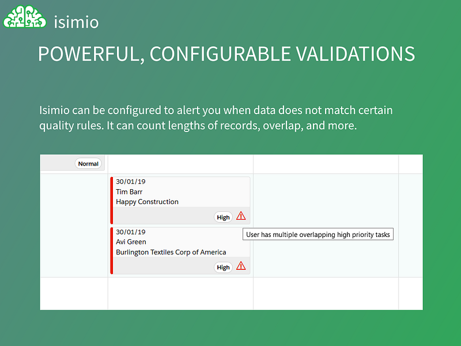461x346 pixels.
Task: Select the red priority bar on Avi Green card
Action: (112, 251)
